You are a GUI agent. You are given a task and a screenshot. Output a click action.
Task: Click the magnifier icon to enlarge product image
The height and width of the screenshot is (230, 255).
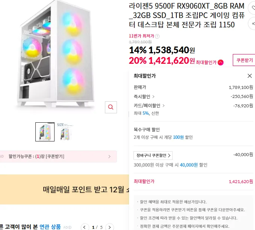(x=110, y=107)
